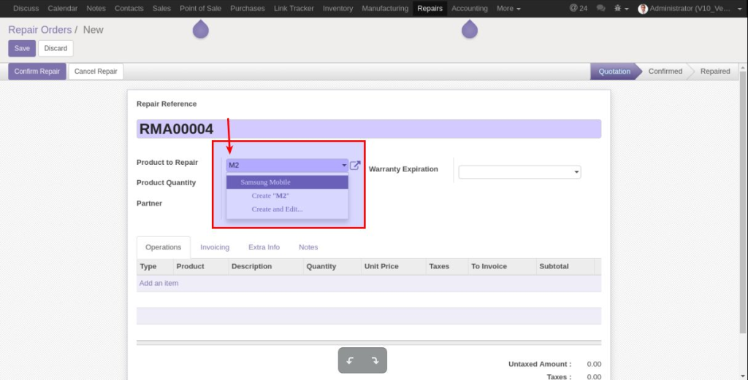Open the external link icon beside Product to Repair
The width and height of the screenshot is (748, 380).
tap(355, 166)
